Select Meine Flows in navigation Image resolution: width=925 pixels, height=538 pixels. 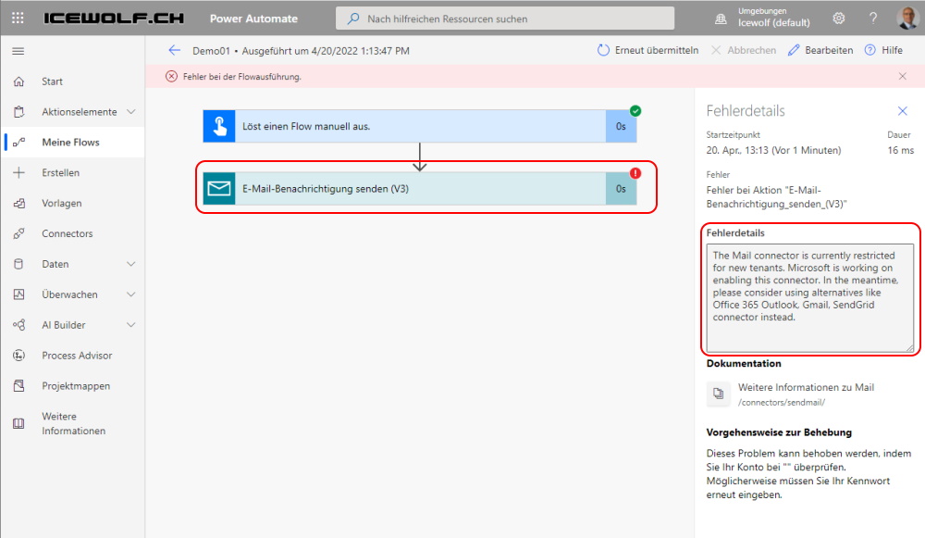(72, 143)
